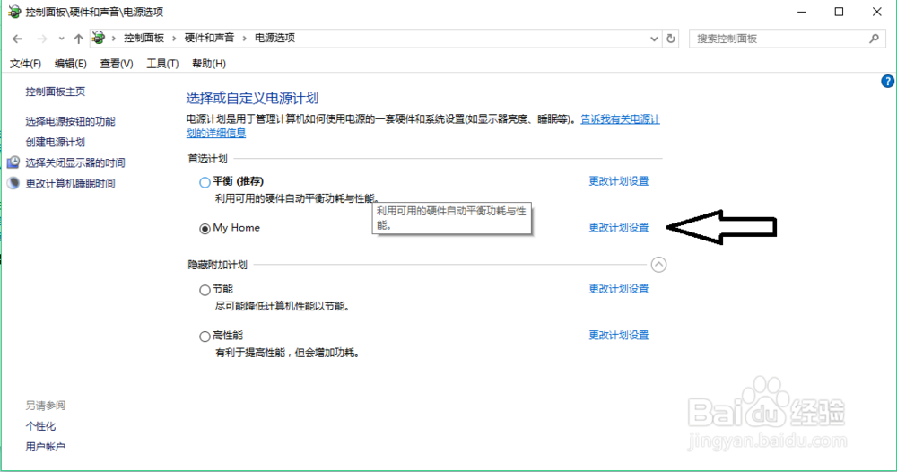Select the My Home power plan radio
This screenshot has width=897, height=472.
point(205,229)
